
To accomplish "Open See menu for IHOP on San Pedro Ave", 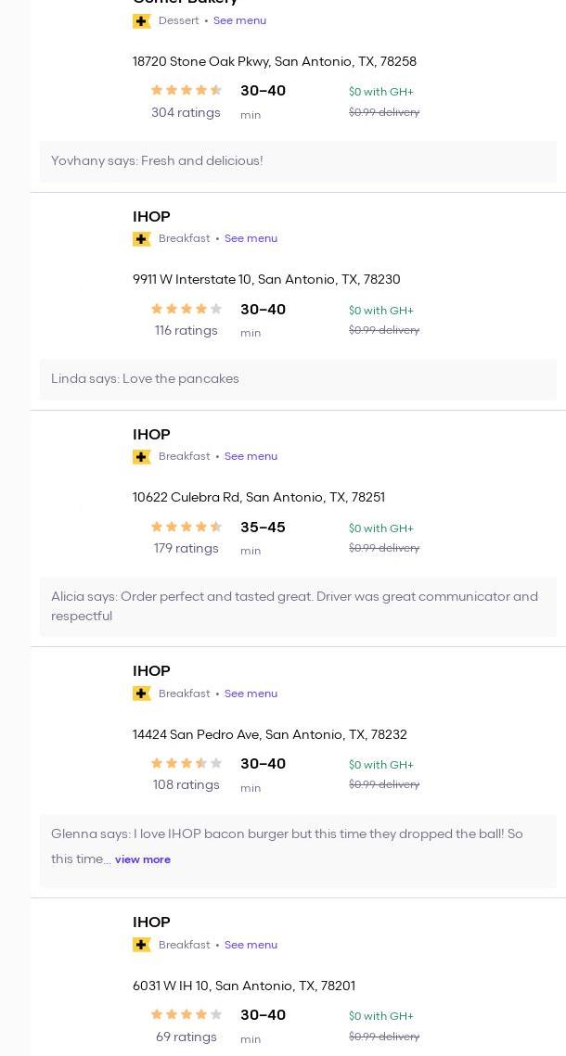I will (251, 693).
